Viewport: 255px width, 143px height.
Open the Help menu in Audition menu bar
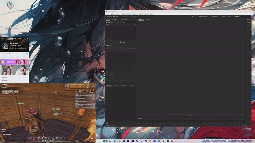(152, 14)
